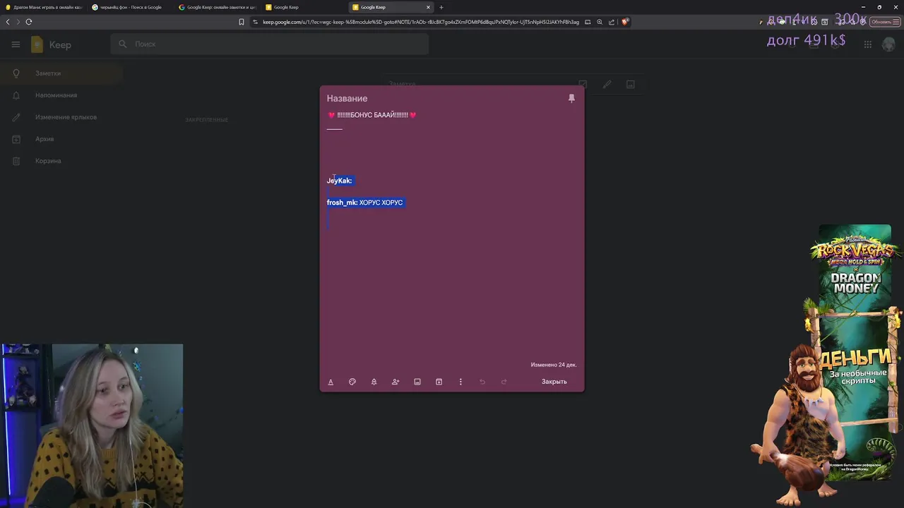Click the Название title field
This screenshot has width=904, height=508.
[x=347, y=98]
